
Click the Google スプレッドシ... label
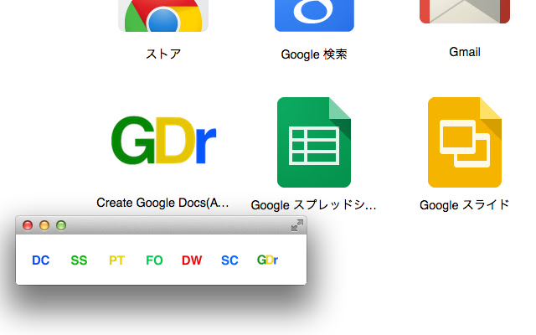(x=313, y=205)
